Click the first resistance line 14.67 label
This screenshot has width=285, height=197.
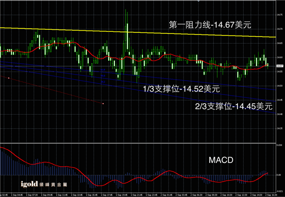click(x=210, y=25)
